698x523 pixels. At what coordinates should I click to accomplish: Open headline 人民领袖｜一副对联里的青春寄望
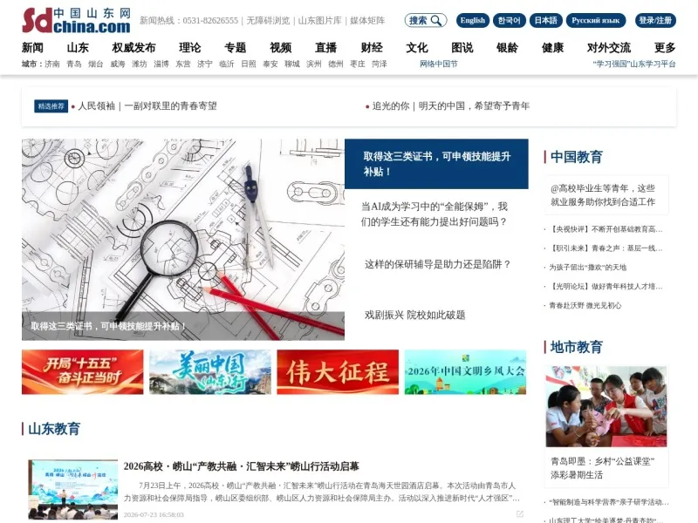pyautogui.click(x=147, y=105)
